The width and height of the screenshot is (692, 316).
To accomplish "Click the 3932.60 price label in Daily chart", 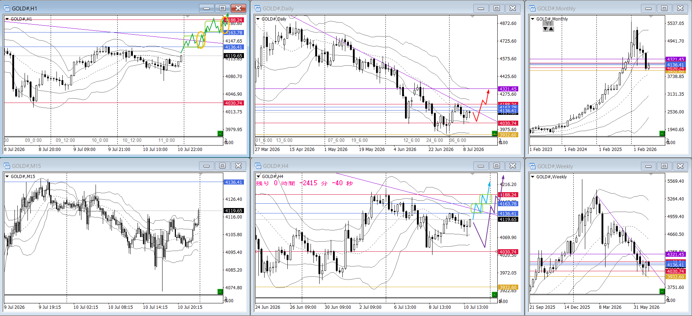I will (x=508, y=135).
